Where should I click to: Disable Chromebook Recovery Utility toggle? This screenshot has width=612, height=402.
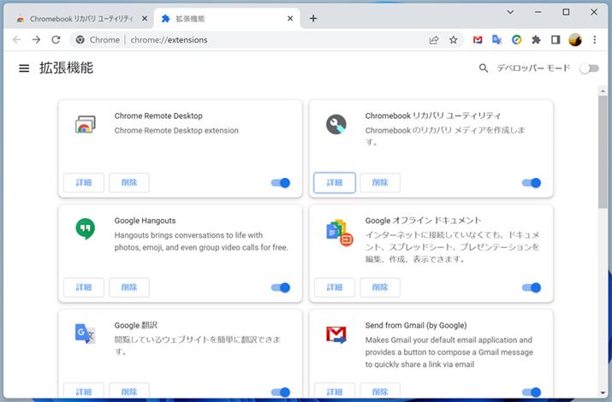coord(532,182)
